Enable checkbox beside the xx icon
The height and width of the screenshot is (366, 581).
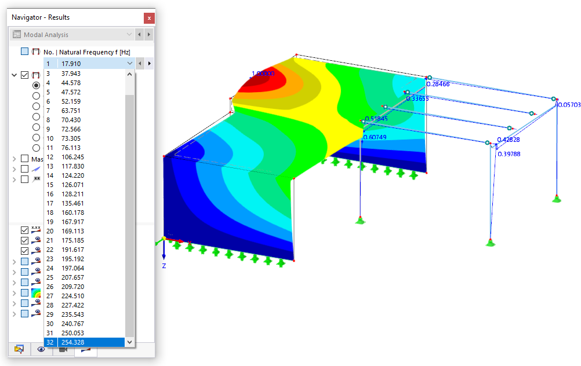[24, 179]
